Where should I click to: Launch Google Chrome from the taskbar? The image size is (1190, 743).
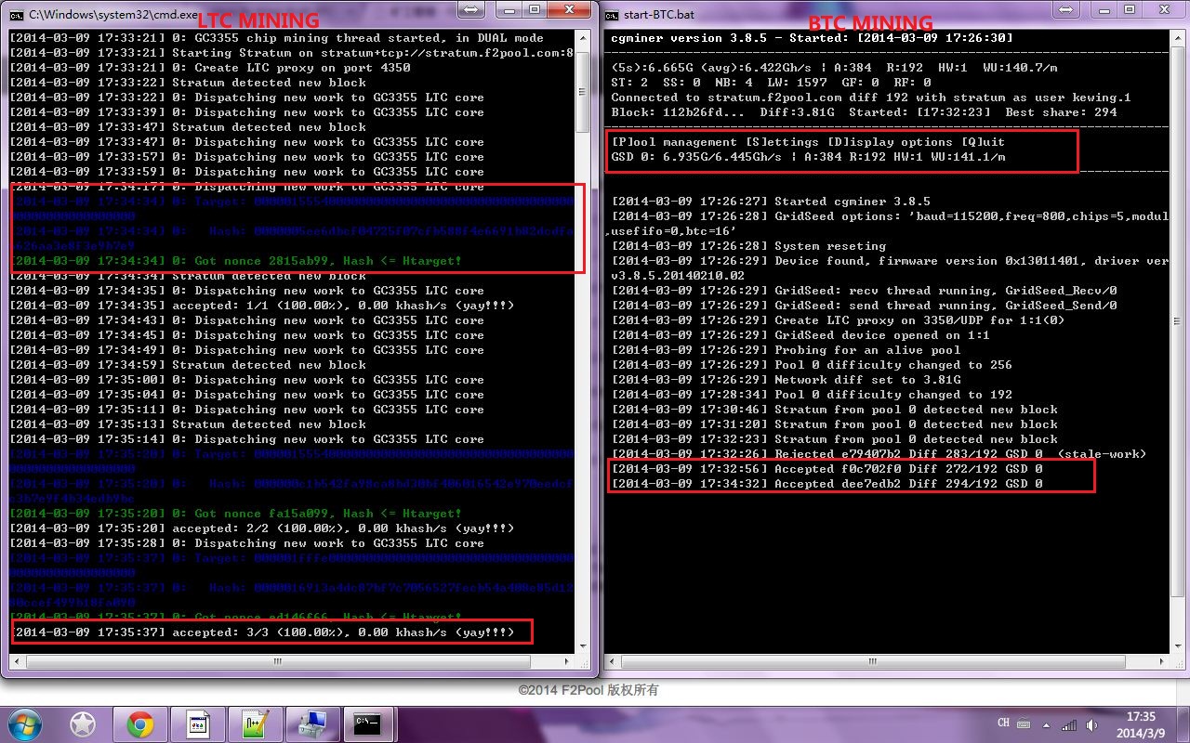pos(140,724)
